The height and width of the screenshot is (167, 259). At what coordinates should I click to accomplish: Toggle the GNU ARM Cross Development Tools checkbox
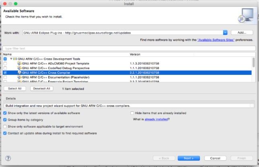(x=5, y=59)
